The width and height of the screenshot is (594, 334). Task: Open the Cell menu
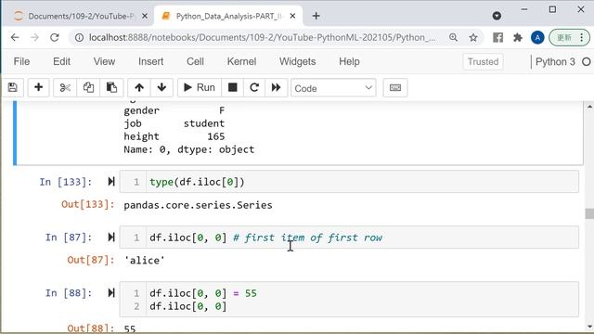click(x=195, y=61)
